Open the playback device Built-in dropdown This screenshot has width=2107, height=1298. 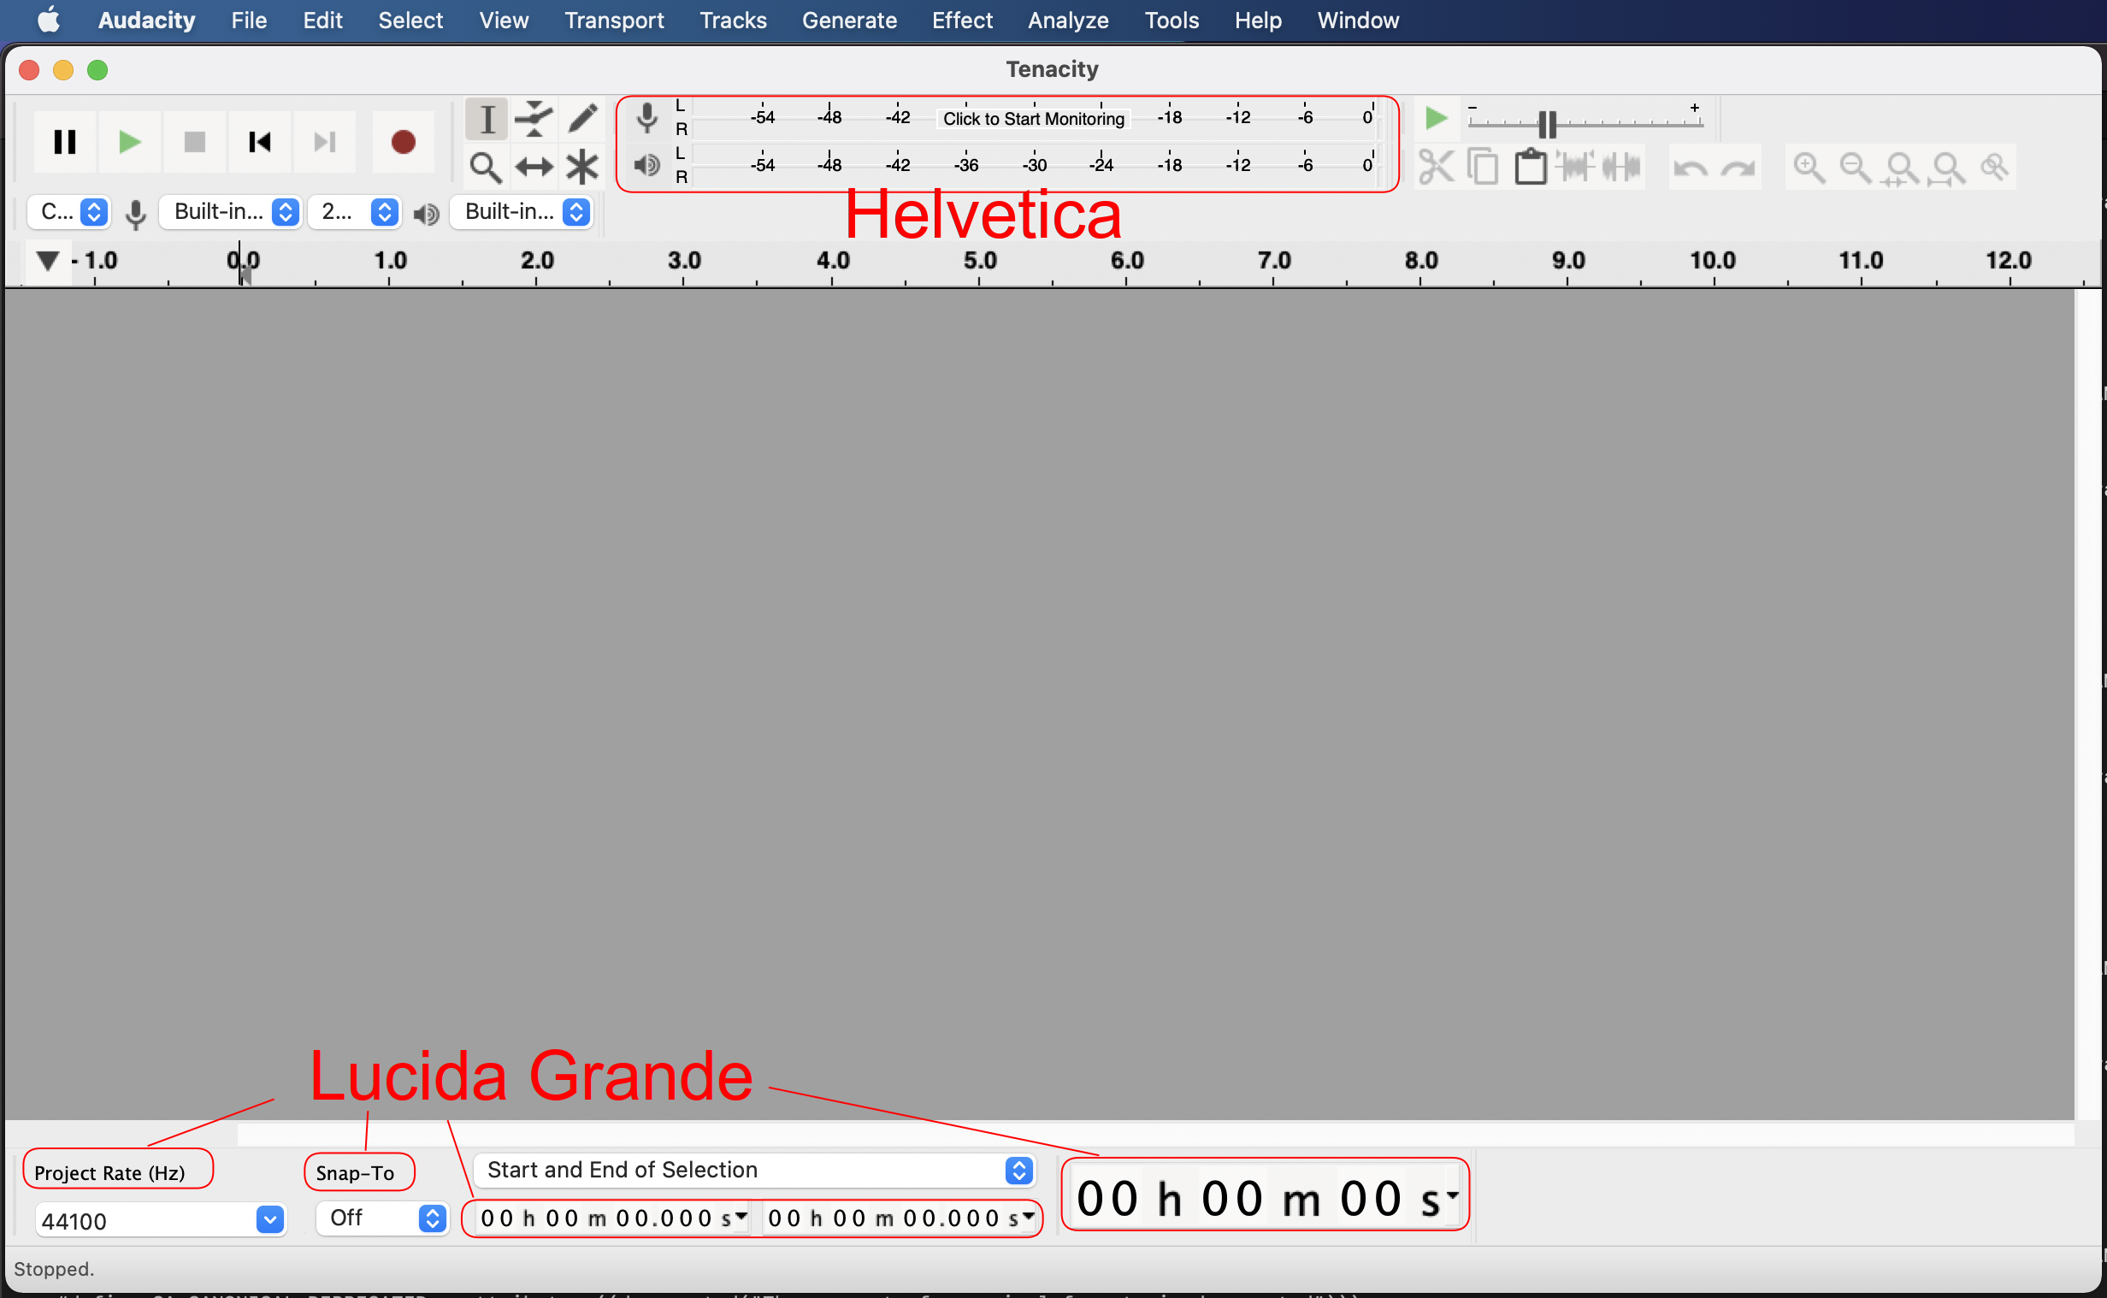(x=522, y=212)
